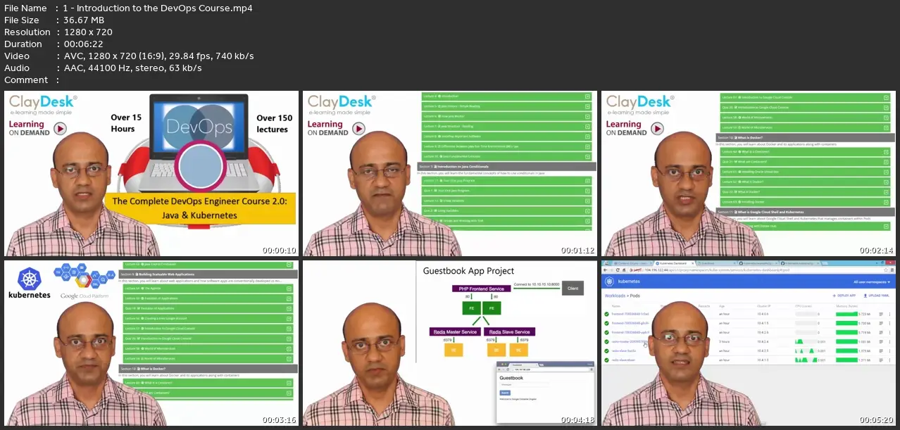This screenshot has height=430, width=900.
Task: Open the three-dot menu for pod 10.4.1.3
Action: (x=889, y=360)
